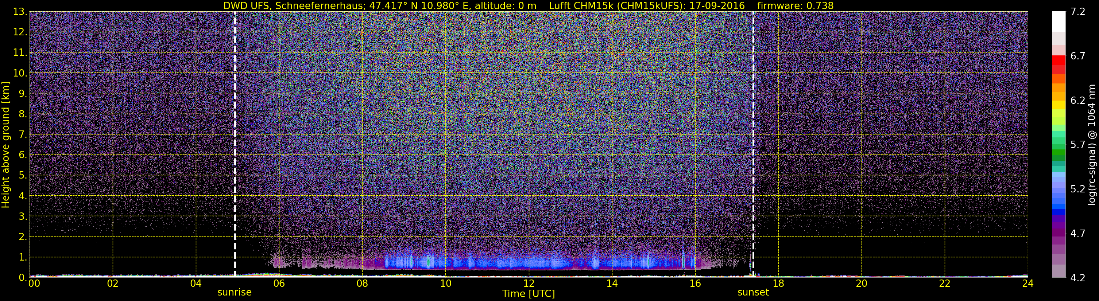
Task: Click the time axis tick label '22'
Action: pos(945,284)
